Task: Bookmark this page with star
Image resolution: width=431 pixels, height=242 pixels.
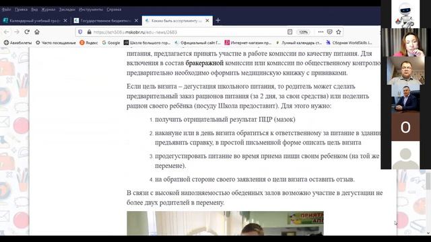Action: pos(339,32)
